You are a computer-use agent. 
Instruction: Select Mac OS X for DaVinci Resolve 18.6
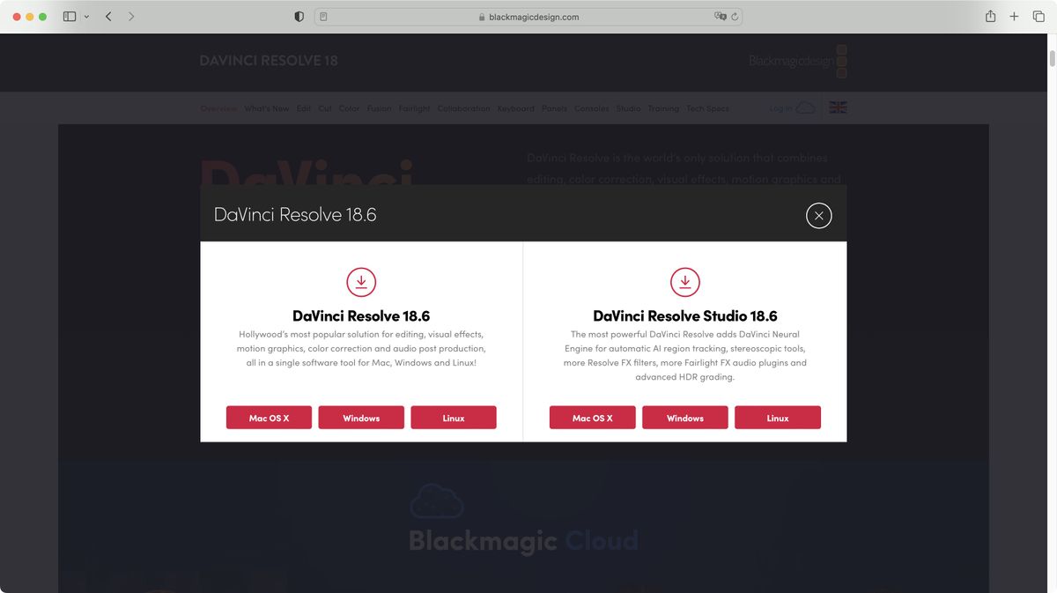pyautogui.click(x=269, y=417)
